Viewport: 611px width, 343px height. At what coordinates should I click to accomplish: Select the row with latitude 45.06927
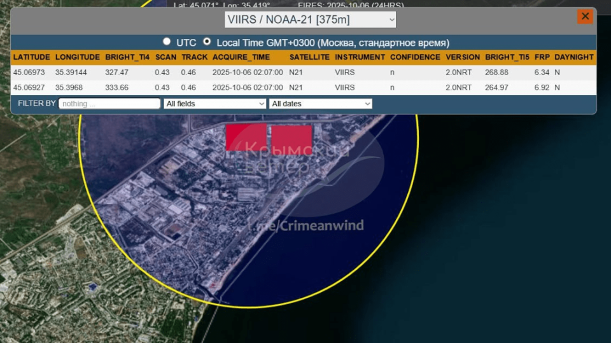[x=304, y=88]
